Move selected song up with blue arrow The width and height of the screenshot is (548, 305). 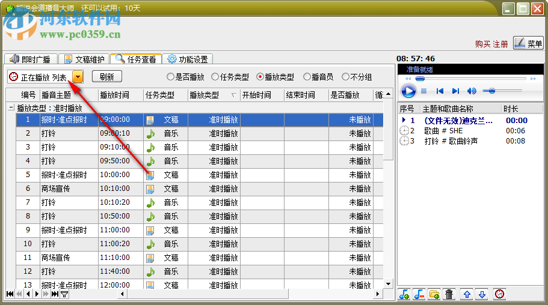click(467, 294)
